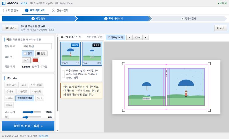
Task: Click the spine summary card 책등 8.9mm
Action: 81,74
